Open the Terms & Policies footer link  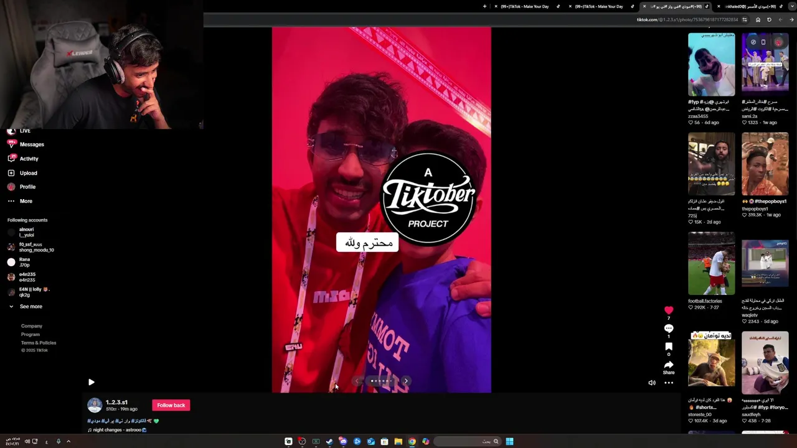coord(39,343)
